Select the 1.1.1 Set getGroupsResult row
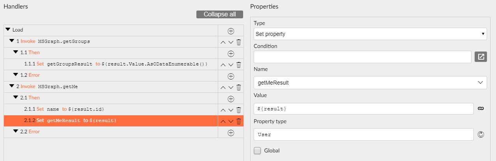The image size is (496, 161). pos(111,65)
